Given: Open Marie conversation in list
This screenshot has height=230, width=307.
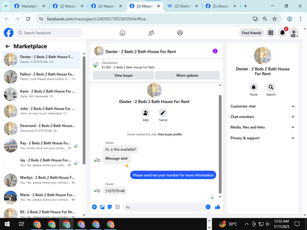Looking at the screenshot, I should coord(41,197).
